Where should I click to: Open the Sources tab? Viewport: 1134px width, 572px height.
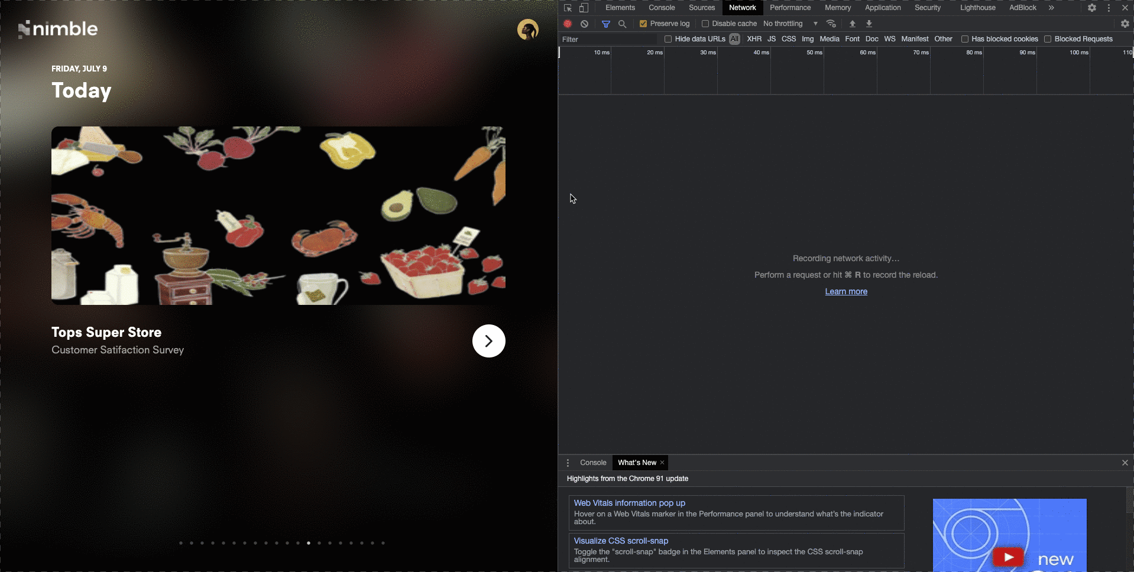pos(702,8)
